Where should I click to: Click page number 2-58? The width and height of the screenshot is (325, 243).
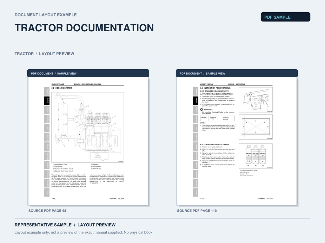click(202, 199)
